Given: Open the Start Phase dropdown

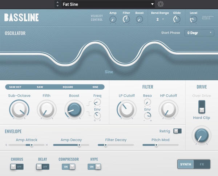Looking at the screenshot, I should point(199,33).
